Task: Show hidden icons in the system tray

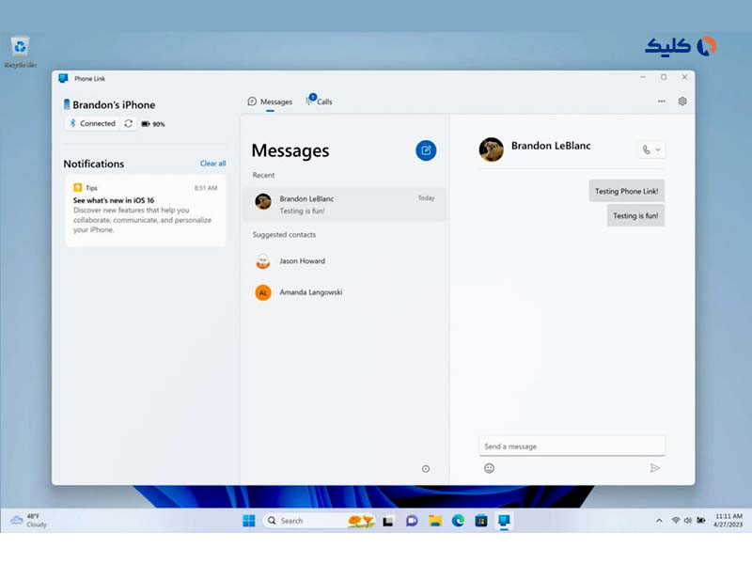Action: click(x=659, y=520)
